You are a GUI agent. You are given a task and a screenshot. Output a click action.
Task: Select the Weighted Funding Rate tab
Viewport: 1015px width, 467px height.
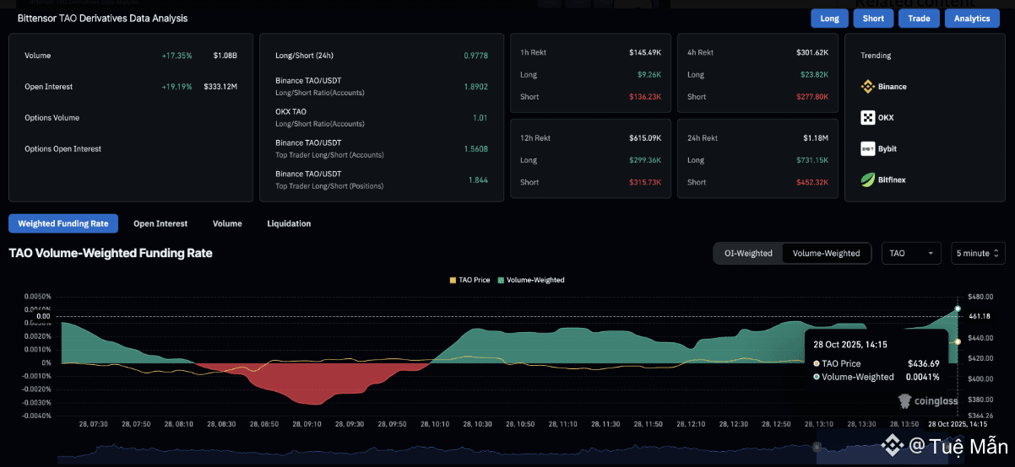(63, 223)
